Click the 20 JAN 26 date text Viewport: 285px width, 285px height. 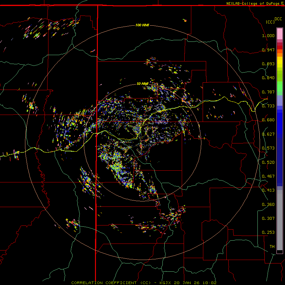187,283
